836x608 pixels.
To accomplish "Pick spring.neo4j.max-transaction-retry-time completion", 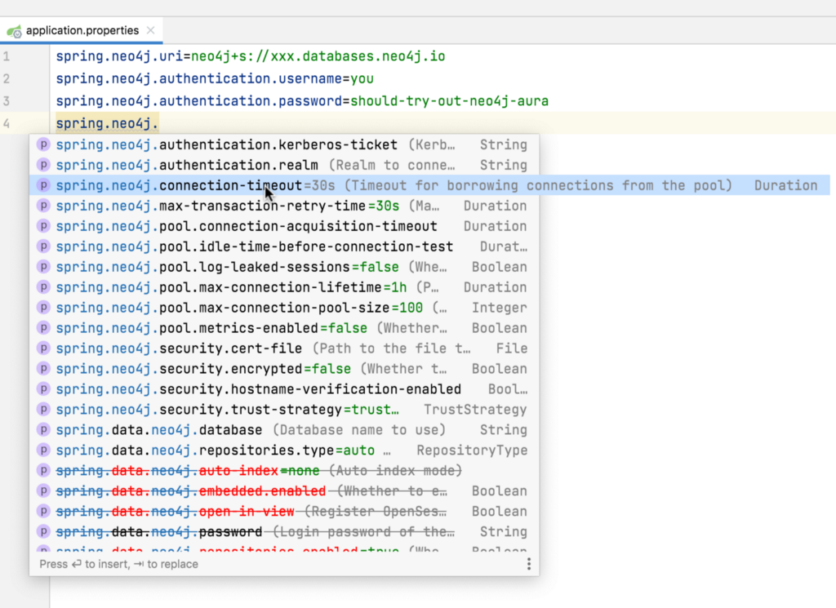I will [x=284, y=206].
